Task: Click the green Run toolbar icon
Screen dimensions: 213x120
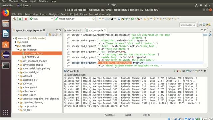Action: 132,19
